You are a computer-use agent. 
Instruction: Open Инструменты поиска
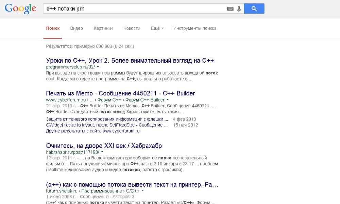[195, 28]
